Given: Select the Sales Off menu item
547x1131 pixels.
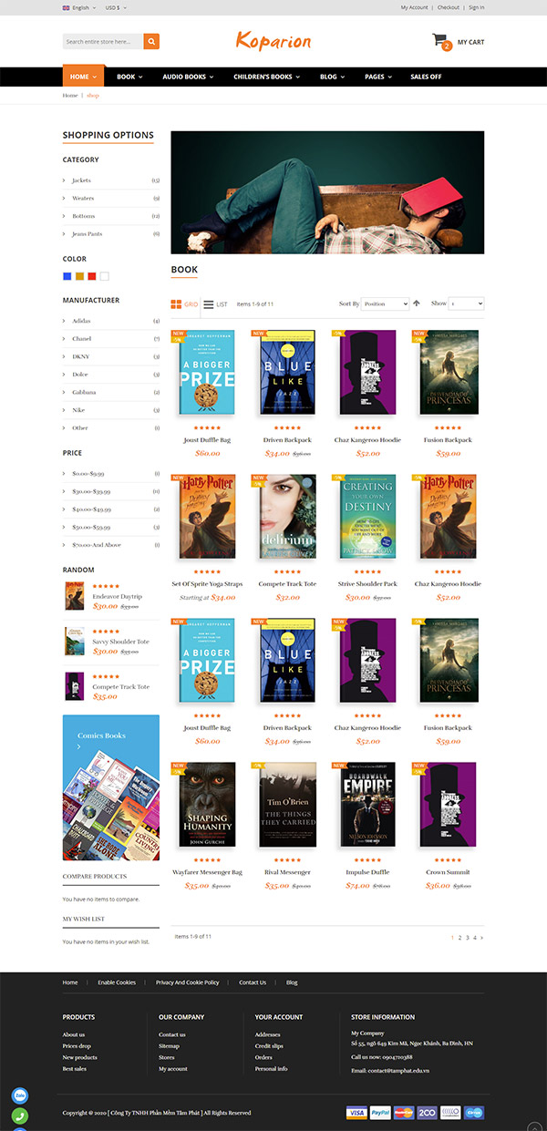Looking at the screenshot, I should coord(426,77).
